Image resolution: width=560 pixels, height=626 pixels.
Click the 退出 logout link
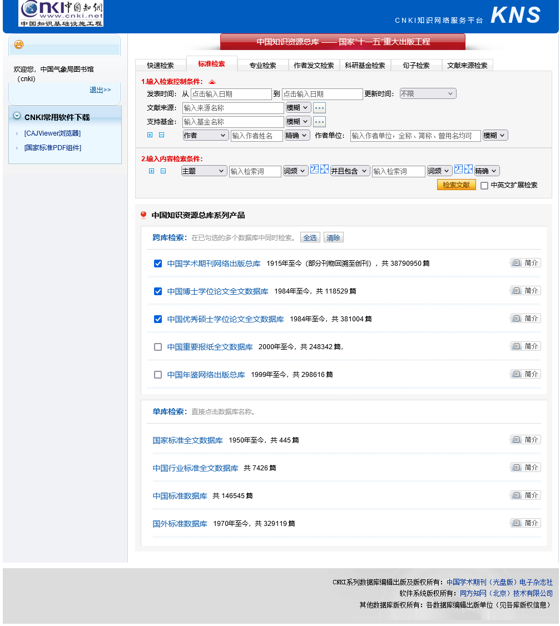tap(99, 90)
